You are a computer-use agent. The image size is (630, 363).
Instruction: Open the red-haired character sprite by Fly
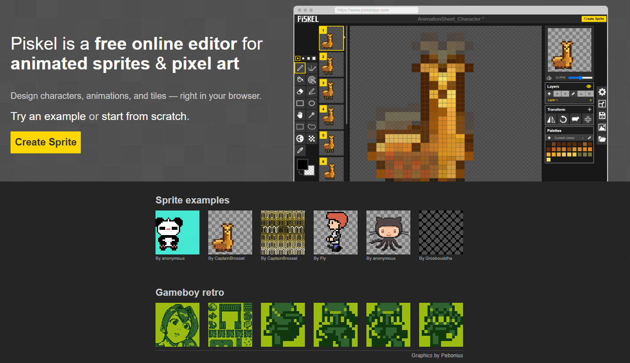pyautogui.click(x=336, y=232)
